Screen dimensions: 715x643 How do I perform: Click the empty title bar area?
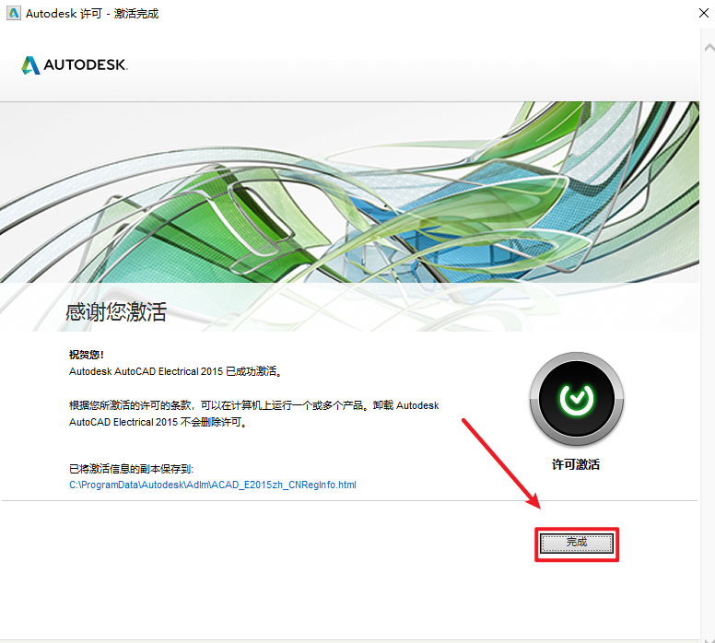point(415,14)
